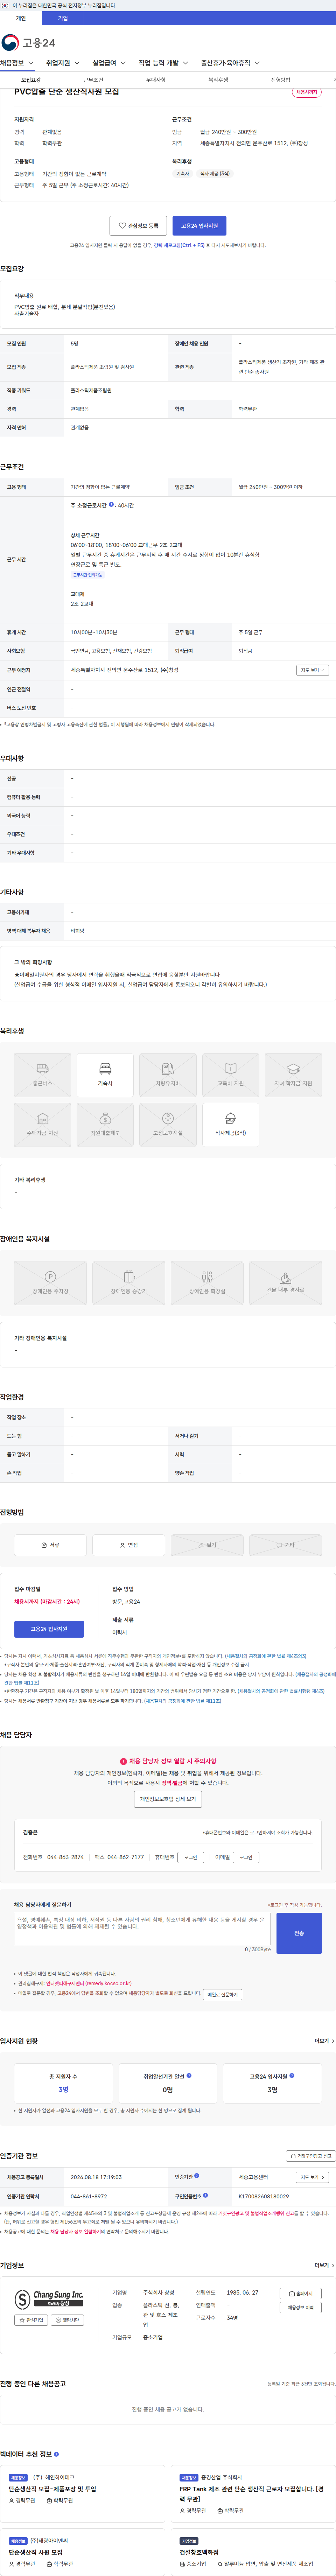Click the question message text area
The image size is (336, 2576).
tap(142, 1929)
